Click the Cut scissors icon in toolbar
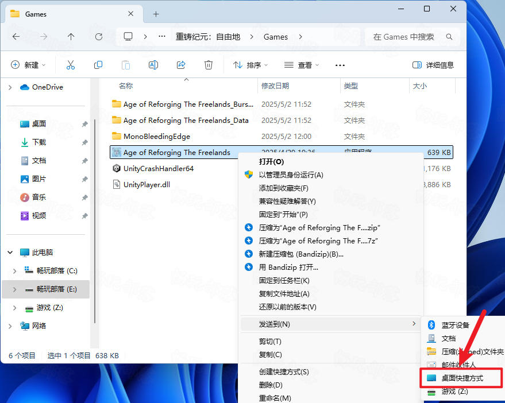Screen dimensions: 505x403 (71, 65)
